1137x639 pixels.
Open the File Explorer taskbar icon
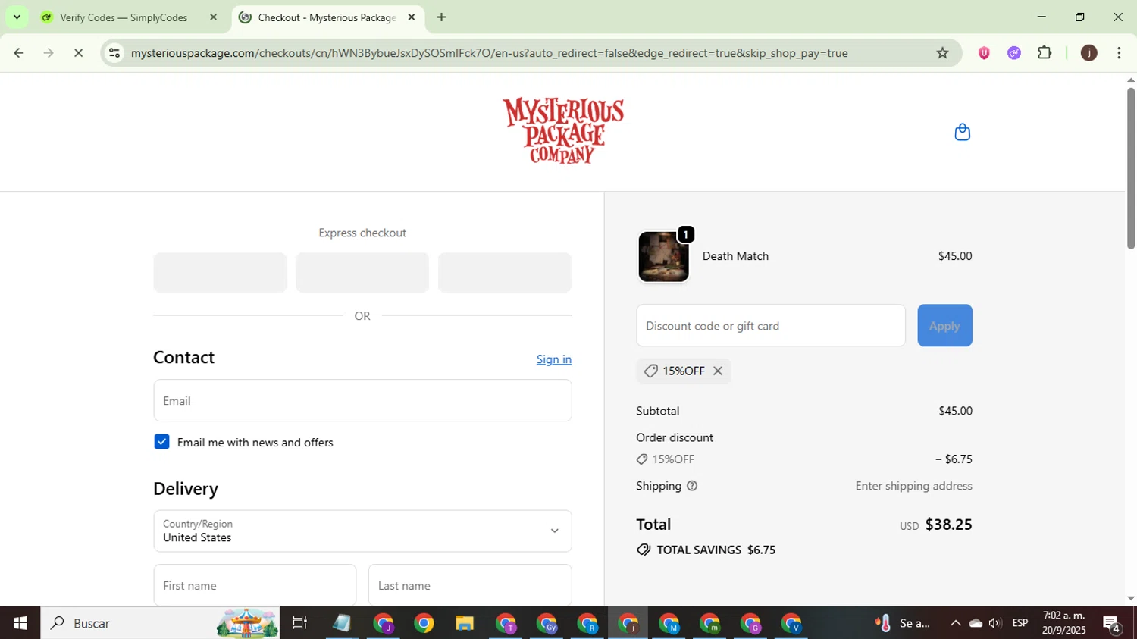pos(464,623)
